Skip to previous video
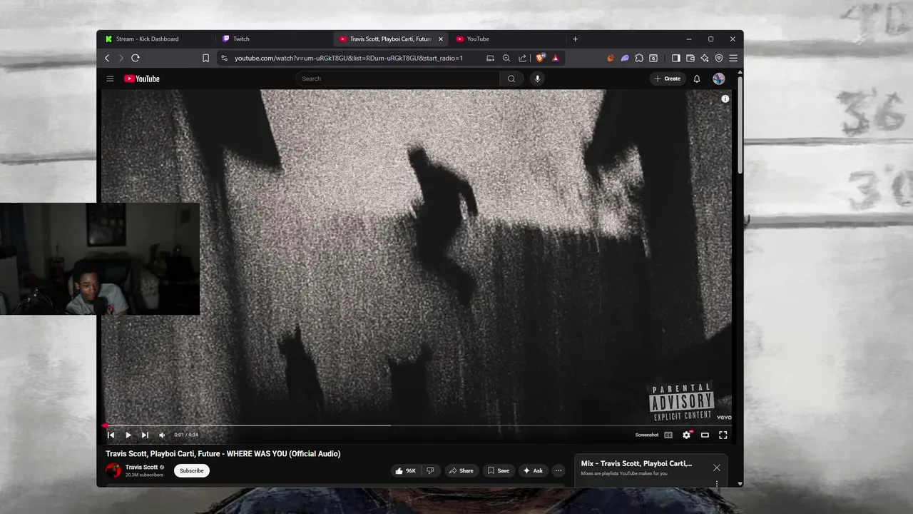 [x=111, y=435]
